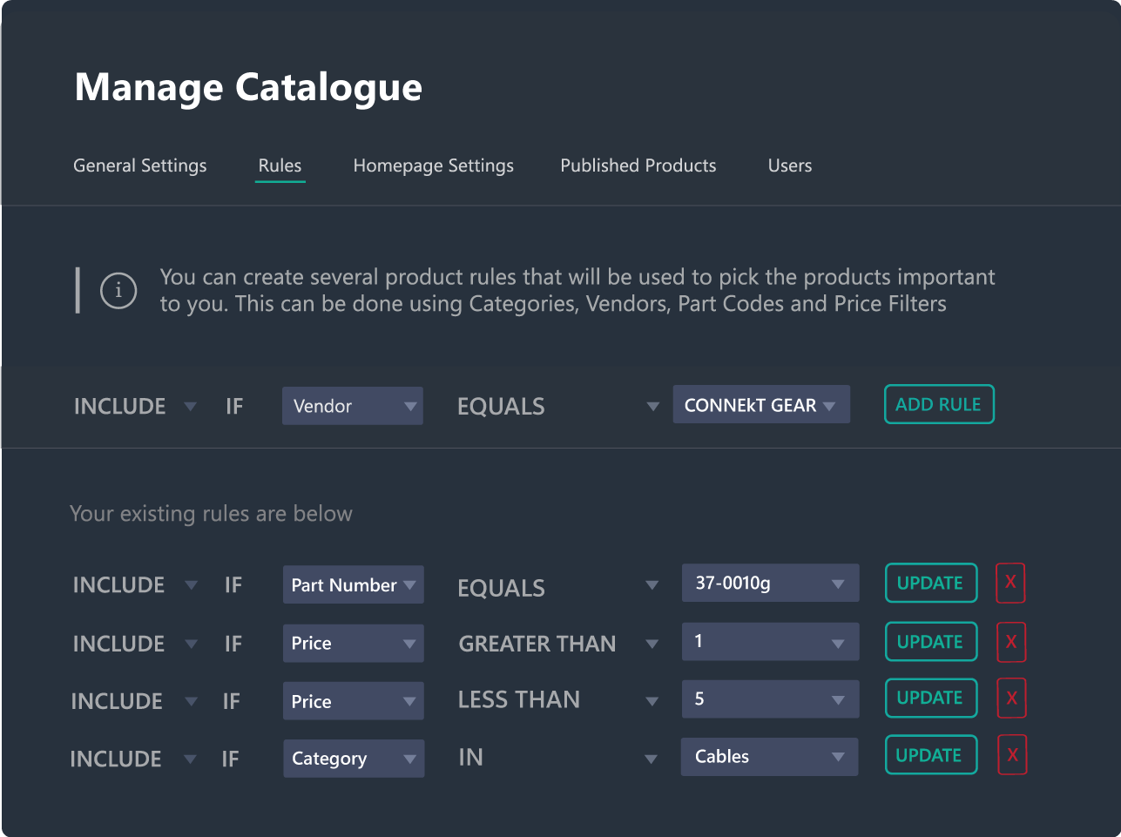Remove the Category in Cables rule
The height and width of the screenshot is (837, 1121).
pos(1012,755)
